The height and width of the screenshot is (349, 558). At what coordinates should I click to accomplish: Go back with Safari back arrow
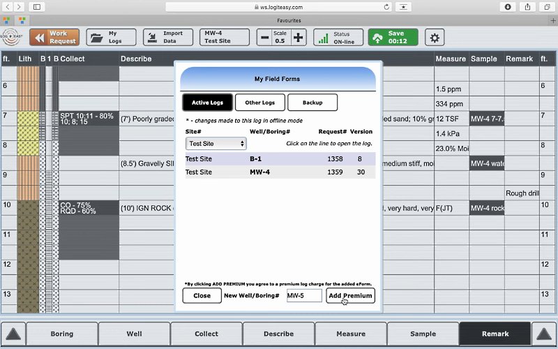pos(7,6)
